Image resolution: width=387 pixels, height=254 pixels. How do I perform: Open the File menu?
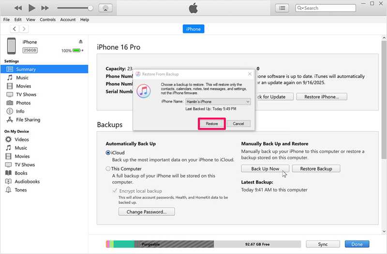pos(6,19)
